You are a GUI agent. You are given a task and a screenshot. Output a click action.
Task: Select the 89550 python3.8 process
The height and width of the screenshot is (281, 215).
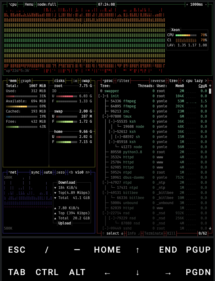(x=153, y=152)
